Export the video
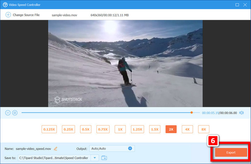 [231, 153]
